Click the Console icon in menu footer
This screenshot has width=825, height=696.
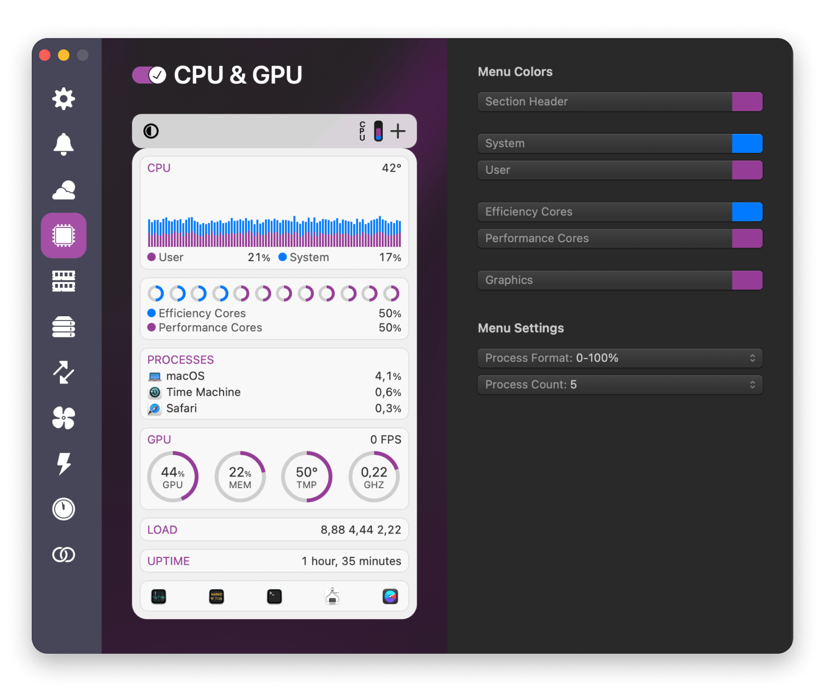216,597
